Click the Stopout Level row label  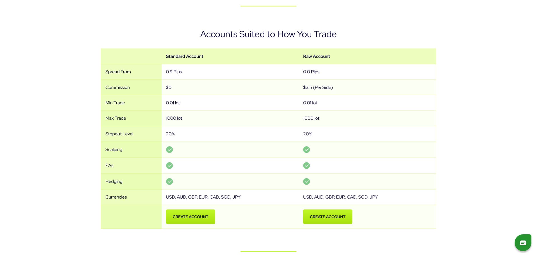tap(119, 134)
